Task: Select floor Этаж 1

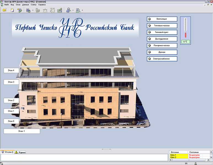Action: [x=11, y=111]
